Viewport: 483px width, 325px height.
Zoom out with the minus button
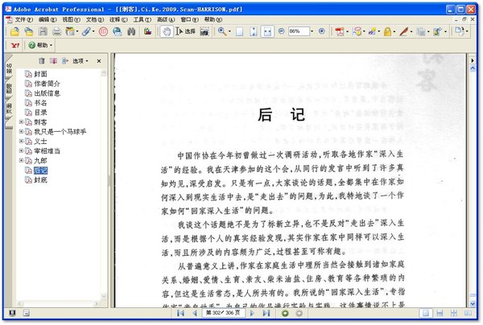[x=281, y=31]
